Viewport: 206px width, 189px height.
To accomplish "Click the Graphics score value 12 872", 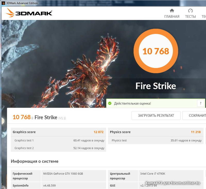I will (x=99, y=132).
